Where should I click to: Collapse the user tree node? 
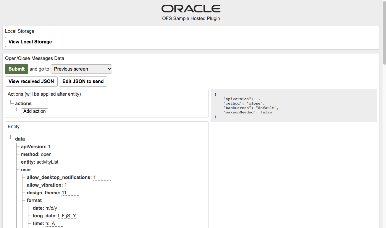(x=26, y=170)
